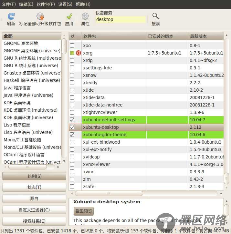
Task: Uncheck the xubuntu-gdm-theme checkbox
Action: click(72, 135)
